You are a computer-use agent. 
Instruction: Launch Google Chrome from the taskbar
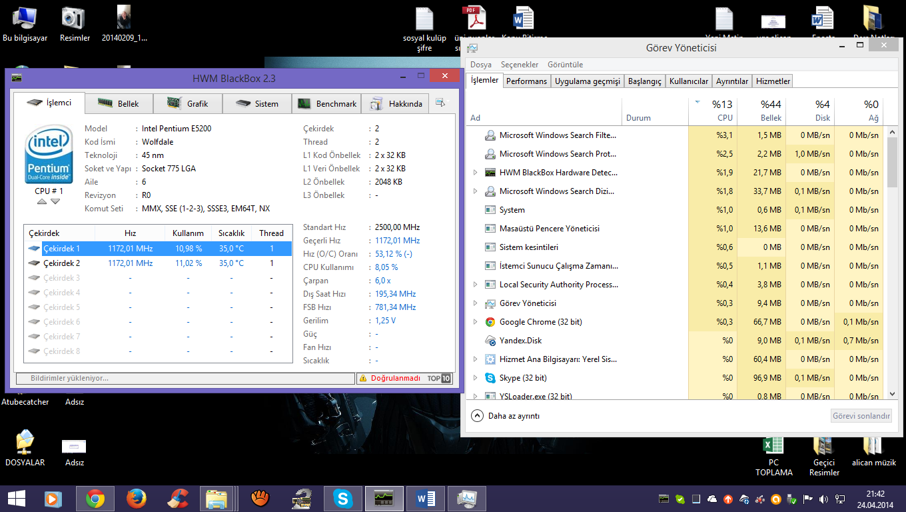[95, 498]
